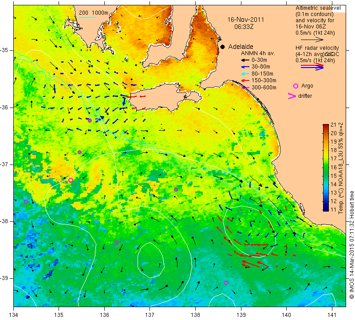Click the small closed sealevel contour near 137E 38.7S

tap(150, 260)
